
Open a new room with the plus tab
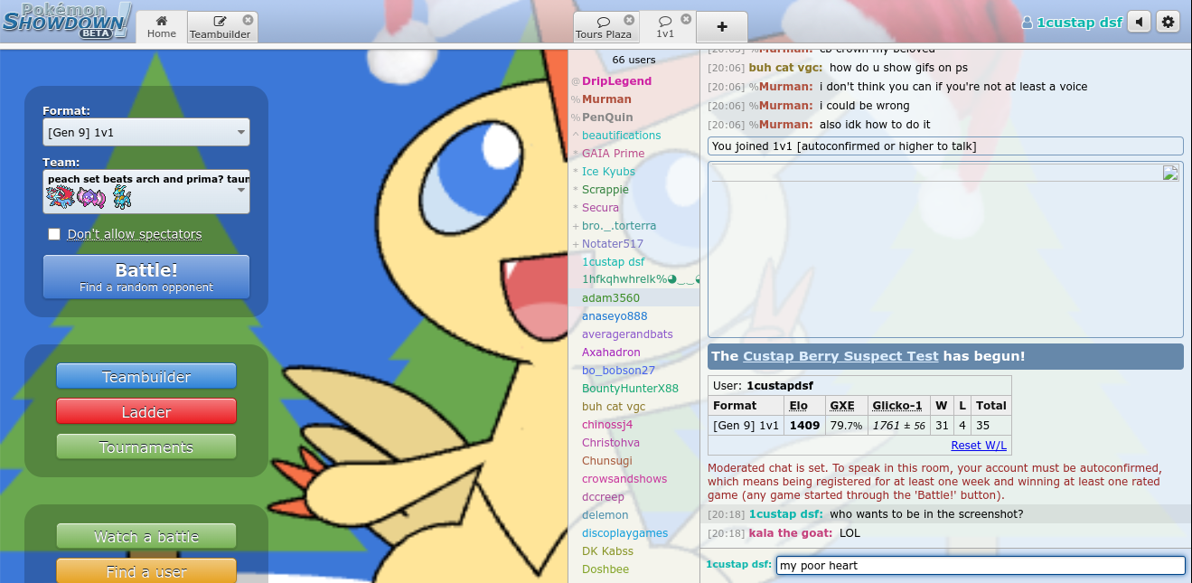(x=721, y=27)
